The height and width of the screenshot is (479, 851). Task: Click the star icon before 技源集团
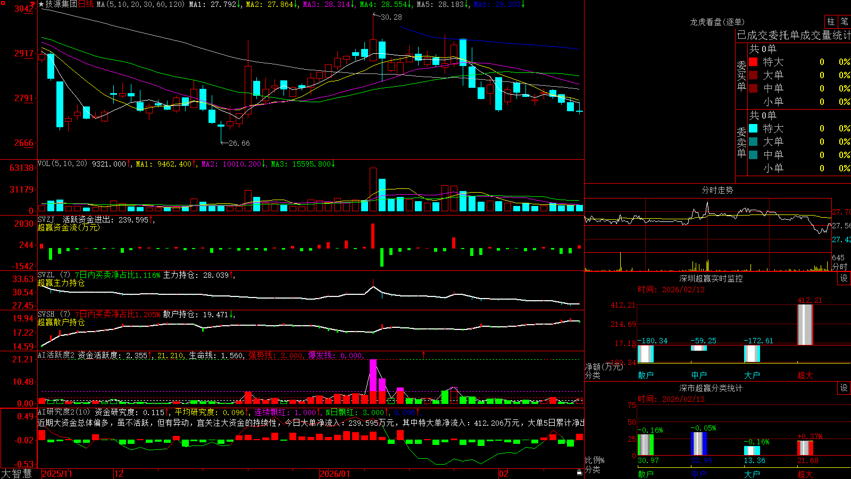pos(41,4)
